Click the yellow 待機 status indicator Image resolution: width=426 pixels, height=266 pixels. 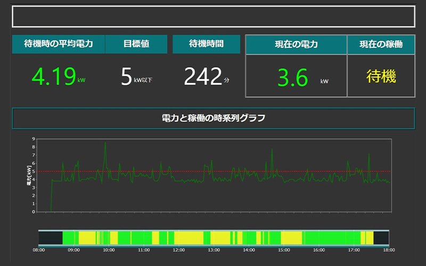tap(381, 77)
